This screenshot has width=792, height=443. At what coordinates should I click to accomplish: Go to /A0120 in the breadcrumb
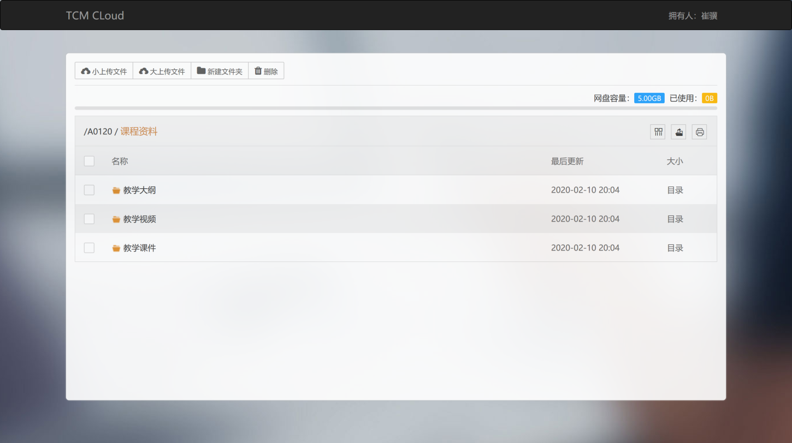click(x=98, y=131)
